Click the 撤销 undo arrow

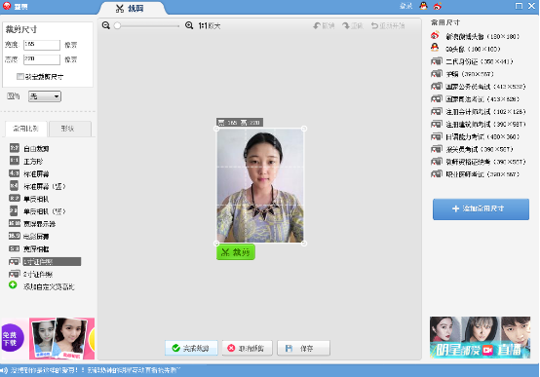pyautogui.click(x=317, y=26)
